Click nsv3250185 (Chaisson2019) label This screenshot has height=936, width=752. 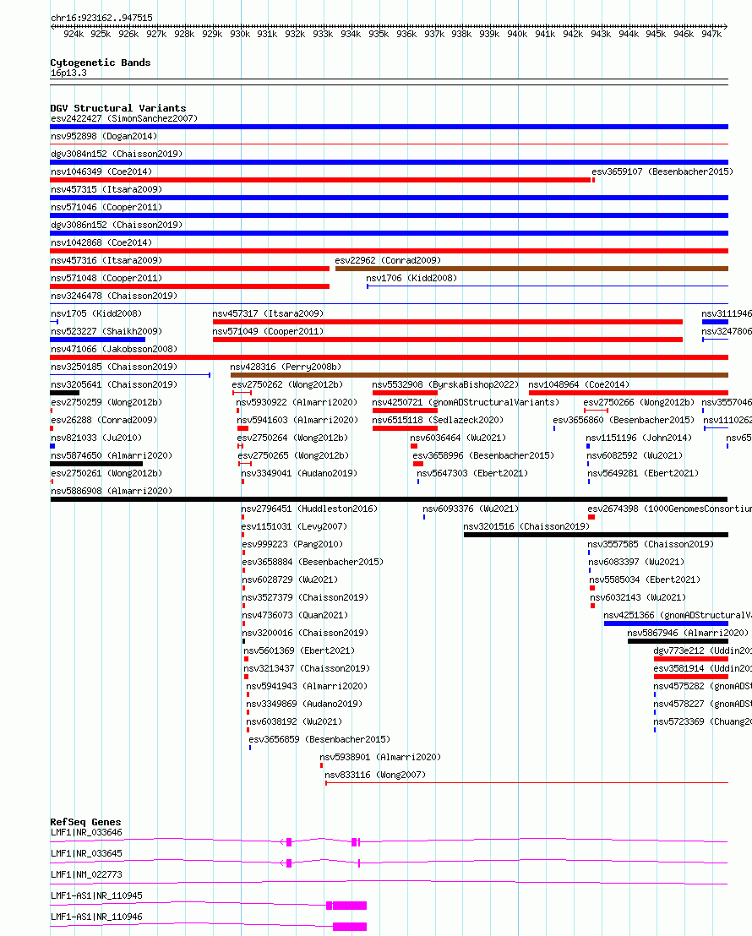pyautogui.click(x=114, y=367)
